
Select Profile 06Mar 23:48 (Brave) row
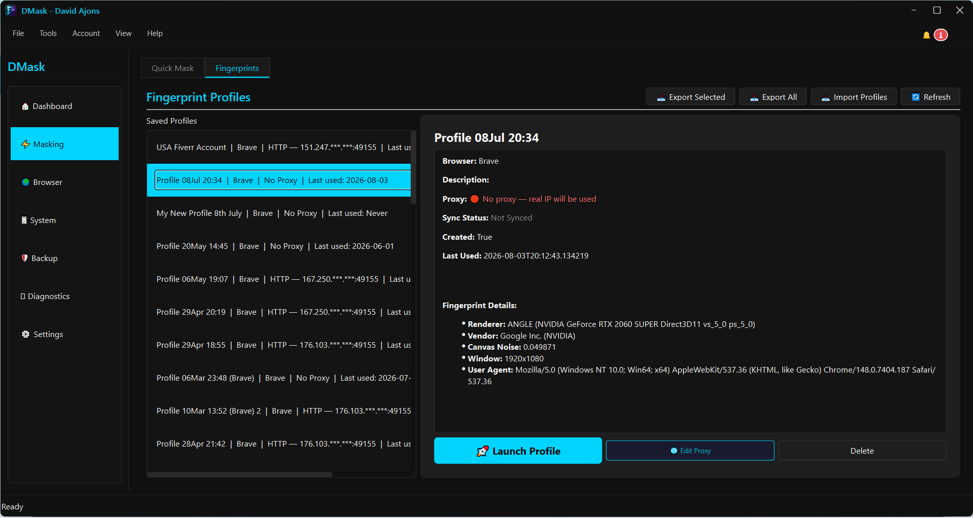(x=279, y=378)
